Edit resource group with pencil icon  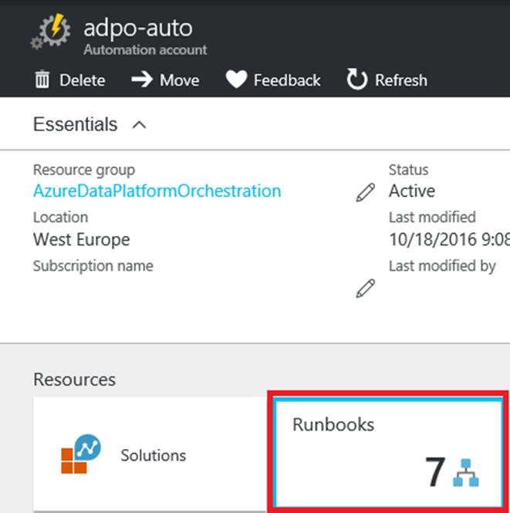tap(366, 192)
